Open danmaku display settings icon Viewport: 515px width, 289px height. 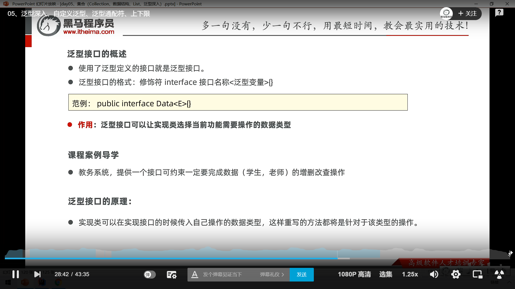[x=172, y=275]
